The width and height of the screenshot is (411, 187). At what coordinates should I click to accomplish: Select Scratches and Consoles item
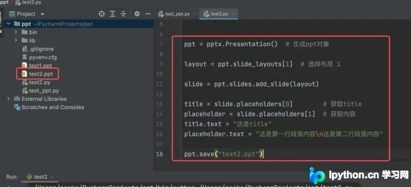point(53,107)
